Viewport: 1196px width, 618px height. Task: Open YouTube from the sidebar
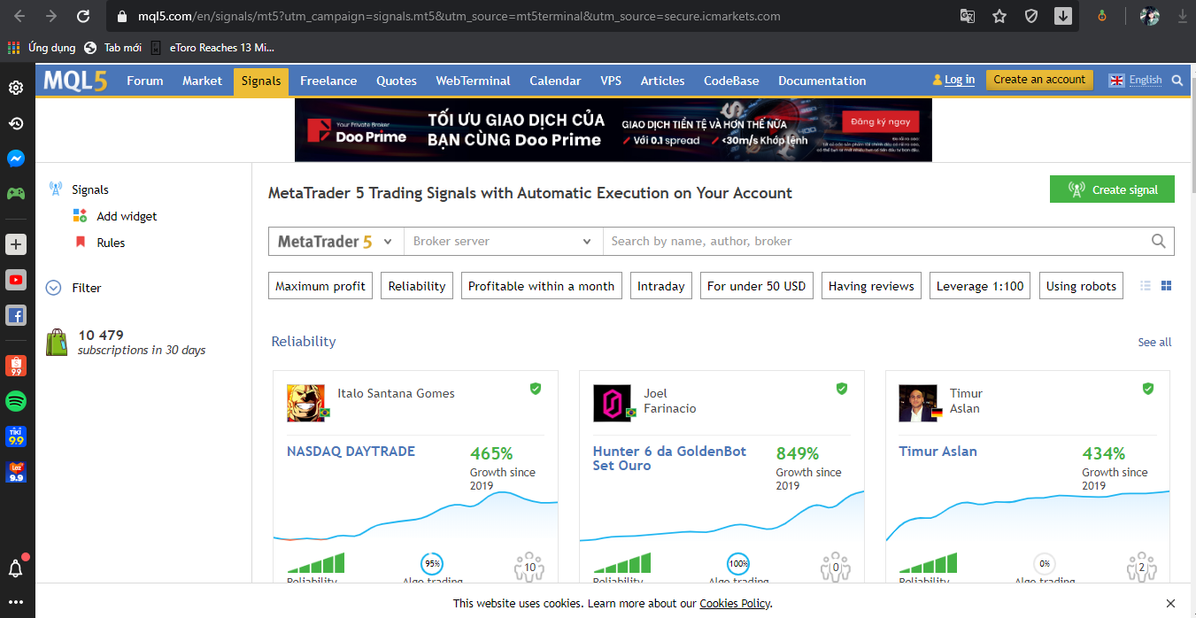(x=16, y=280)
